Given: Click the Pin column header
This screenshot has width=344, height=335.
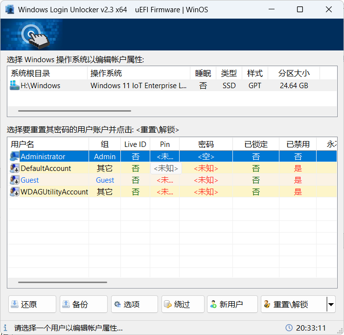Looking at the screenshot, I should click(x=164, y=144).
